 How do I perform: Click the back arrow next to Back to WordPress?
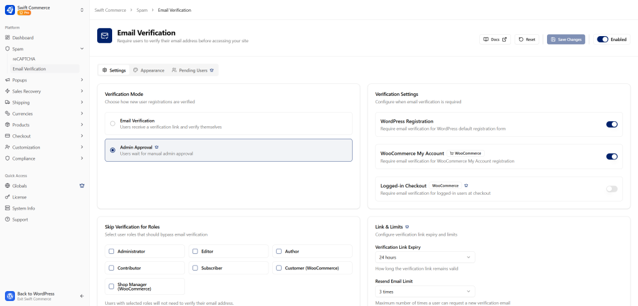pos(82,296)
